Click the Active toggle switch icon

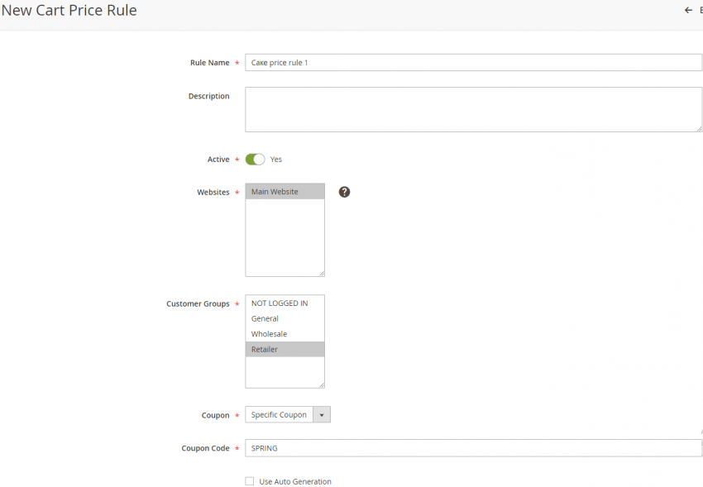(256, 159)
